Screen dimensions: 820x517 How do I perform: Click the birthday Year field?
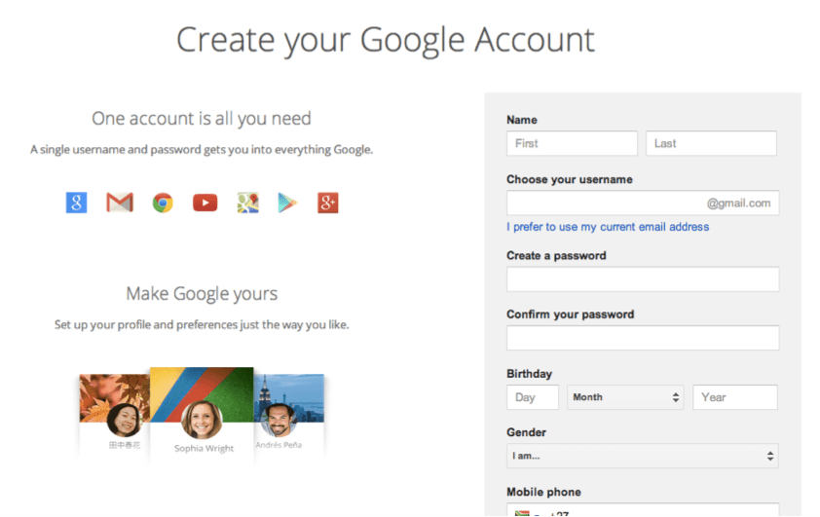pos(735,397)
